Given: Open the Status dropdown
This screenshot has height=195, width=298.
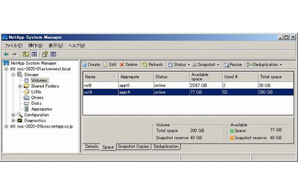Looking at the screenshot, I should pos(179,65).
